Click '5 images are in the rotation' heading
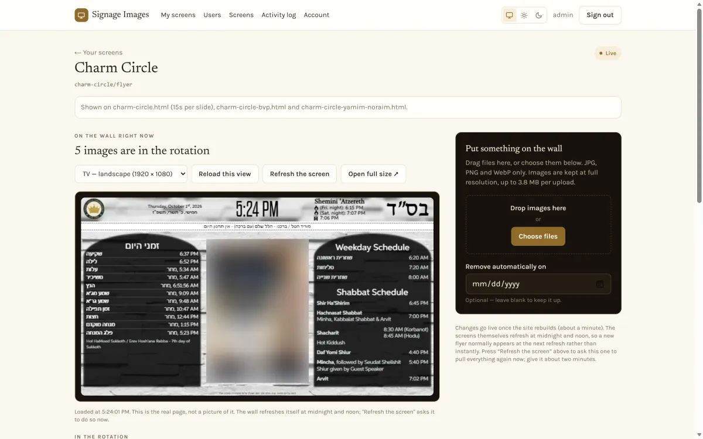 coord(142,150)
